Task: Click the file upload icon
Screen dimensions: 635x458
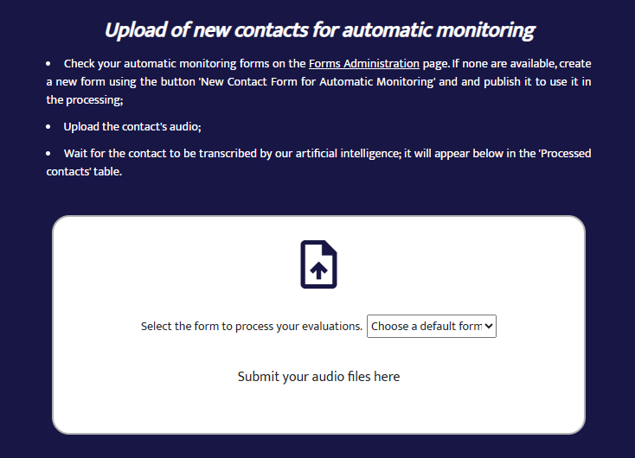Action: click(x=318, y=264)
